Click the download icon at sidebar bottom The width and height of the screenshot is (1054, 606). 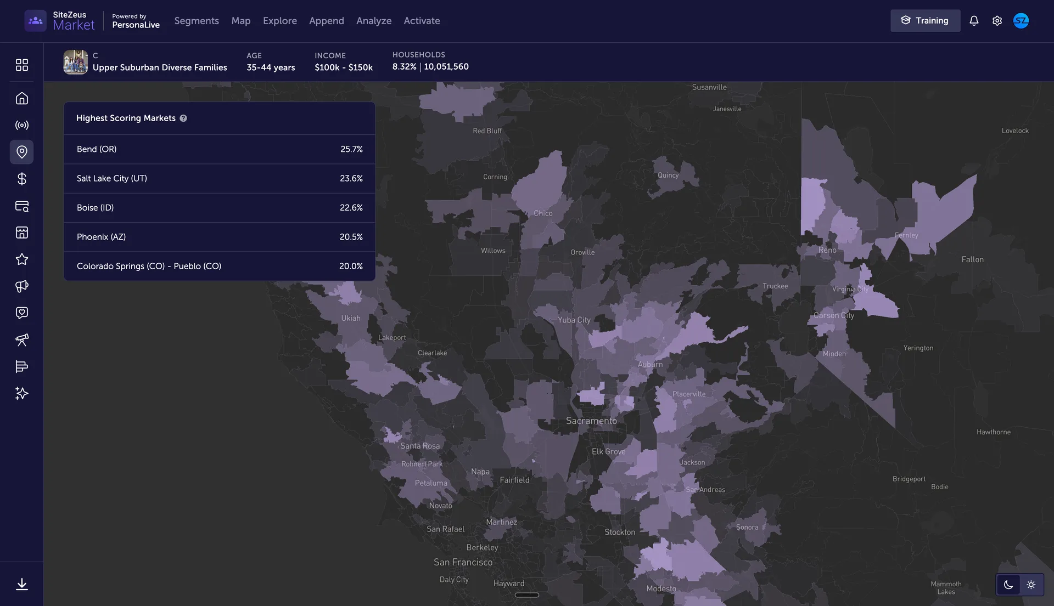click(22, 584)
